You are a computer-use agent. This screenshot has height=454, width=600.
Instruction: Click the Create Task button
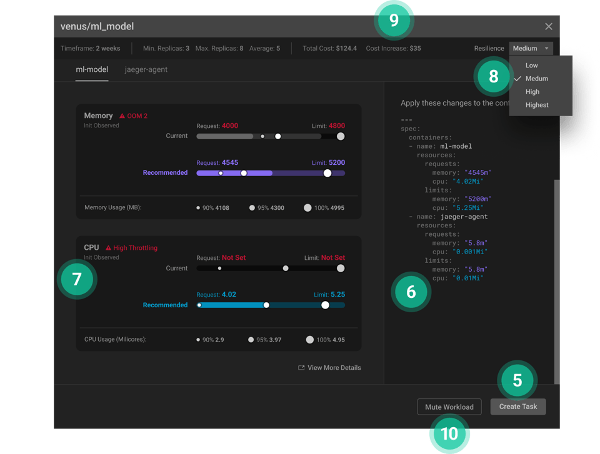pyautogui.click(x=518, y=407)
